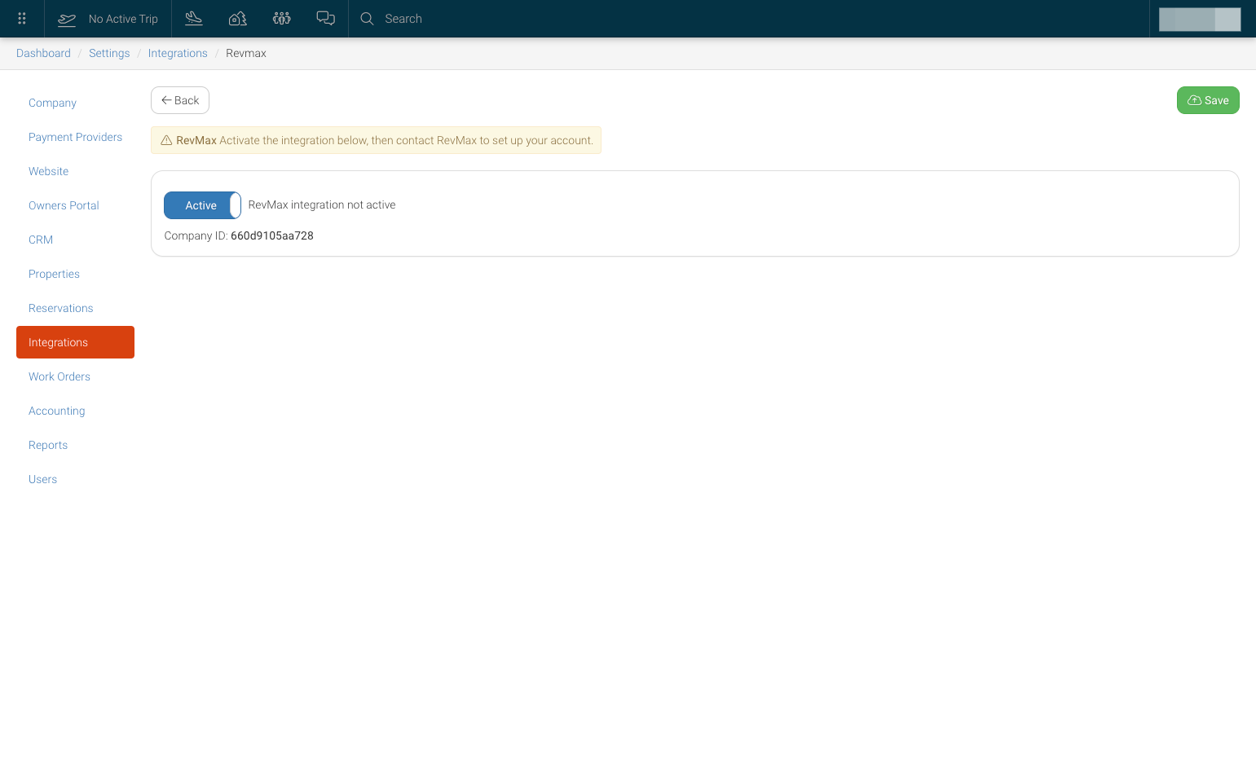Click the magnifying glass search icon

[x=368, y=19]
